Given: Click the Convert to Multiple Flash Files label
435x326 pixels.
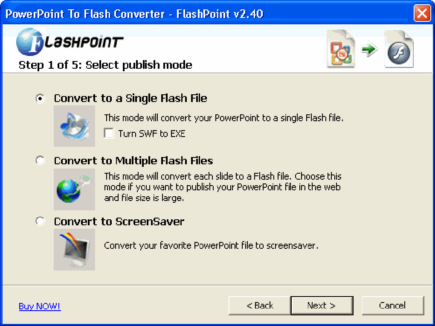Looking at the screenshot, I should 133,160.
